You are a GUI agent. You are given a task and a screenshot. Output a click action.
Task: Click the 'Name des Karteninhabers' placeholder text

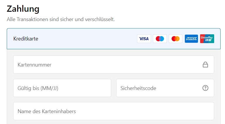[x=47, y=111]
